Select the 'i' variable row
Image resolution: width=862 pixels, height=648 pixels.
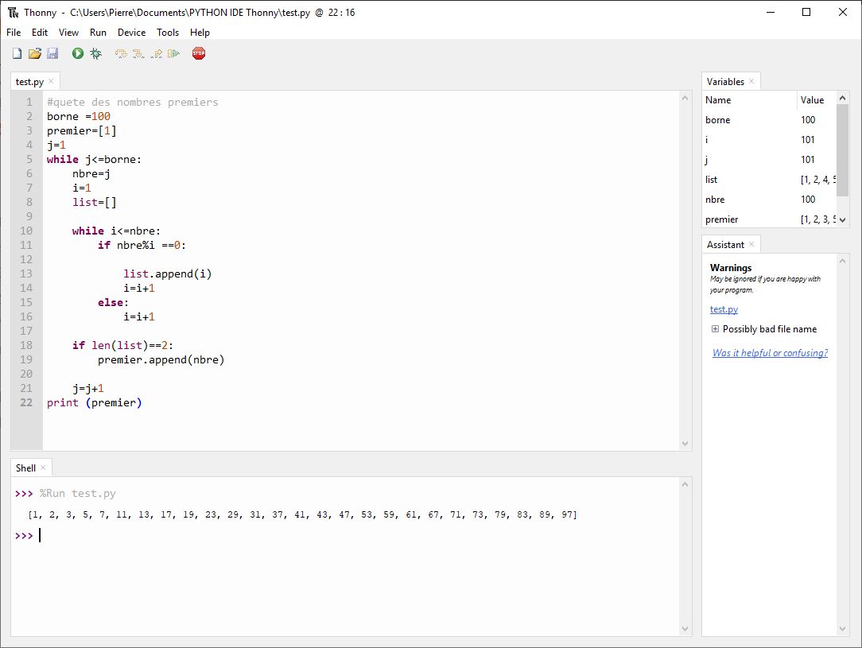tap(769, 140)
